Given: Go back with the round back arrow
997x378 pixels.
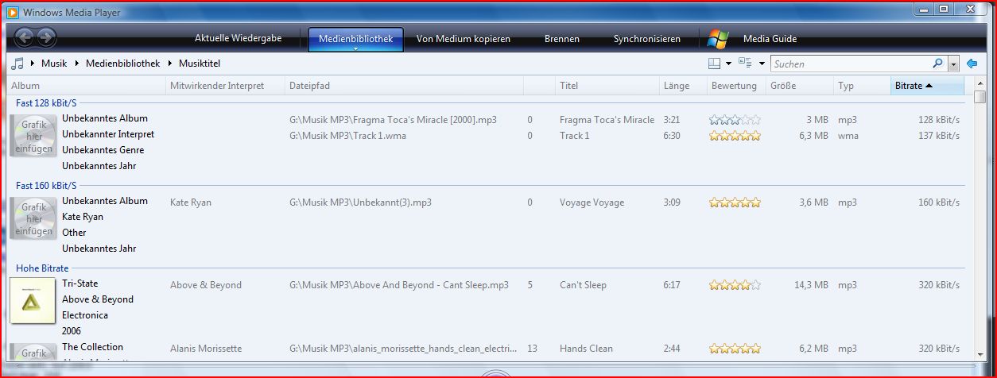Looking at the screenshot, I should (25, 37).
